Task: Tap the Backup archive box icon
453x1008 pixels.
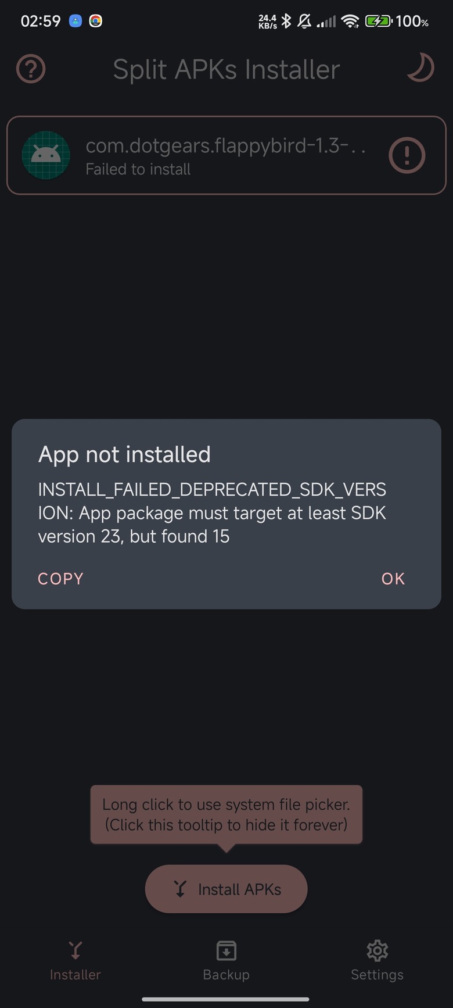Action: point(226,951)
